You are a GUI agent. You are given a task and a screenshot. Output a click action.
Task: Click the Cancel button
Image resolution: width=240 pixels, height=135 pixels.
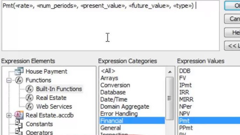232,19
